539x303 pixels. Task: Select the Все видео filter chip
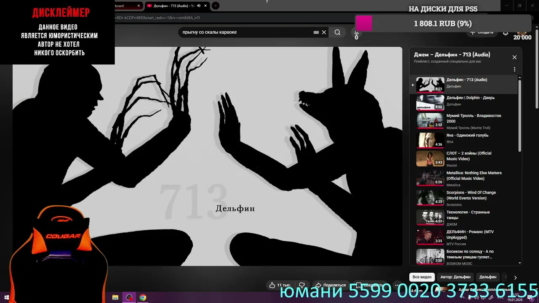pyautogui.click(x=422, y=277)
